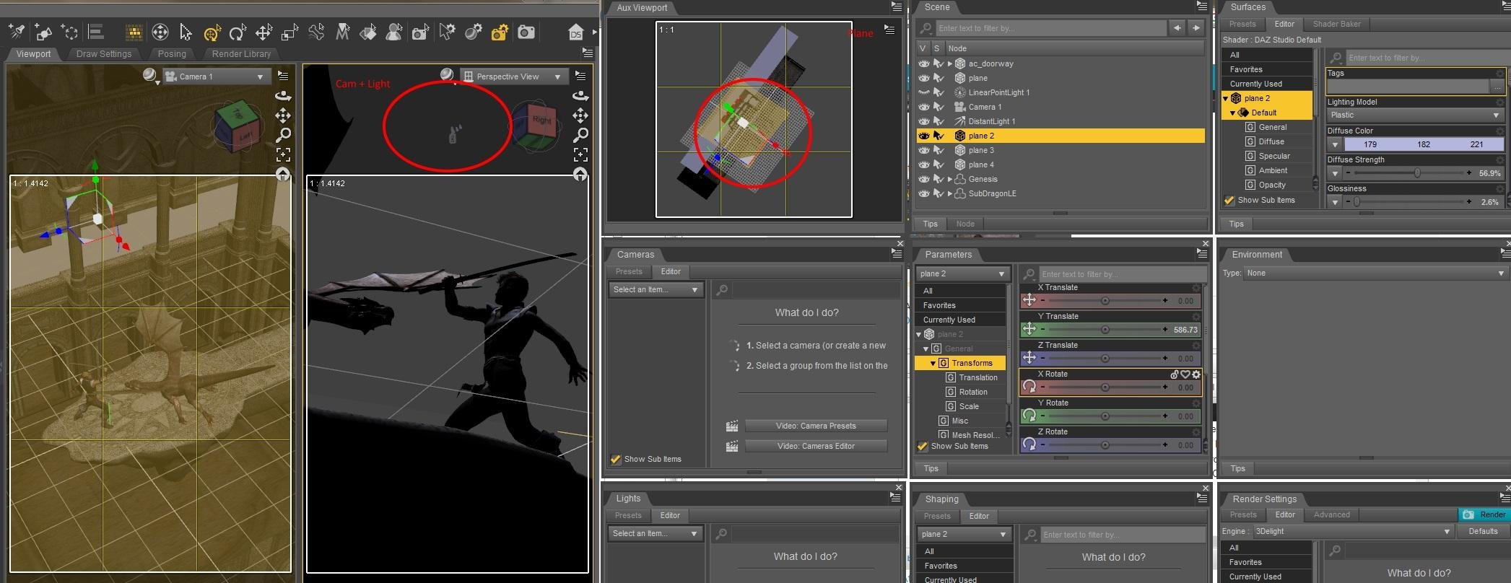Click the frame icon in the Perspective View viewport

(x=580, y=154)
